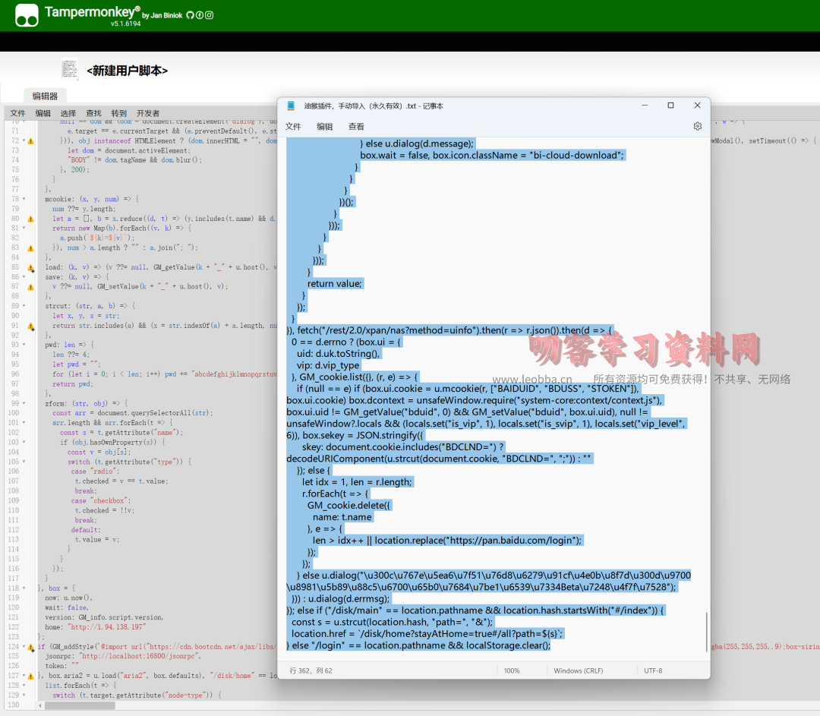The width and height of the screenshot is (820, 716).
Task: Click the UTF-8 encoding indicator
Action: pos(654,670)
